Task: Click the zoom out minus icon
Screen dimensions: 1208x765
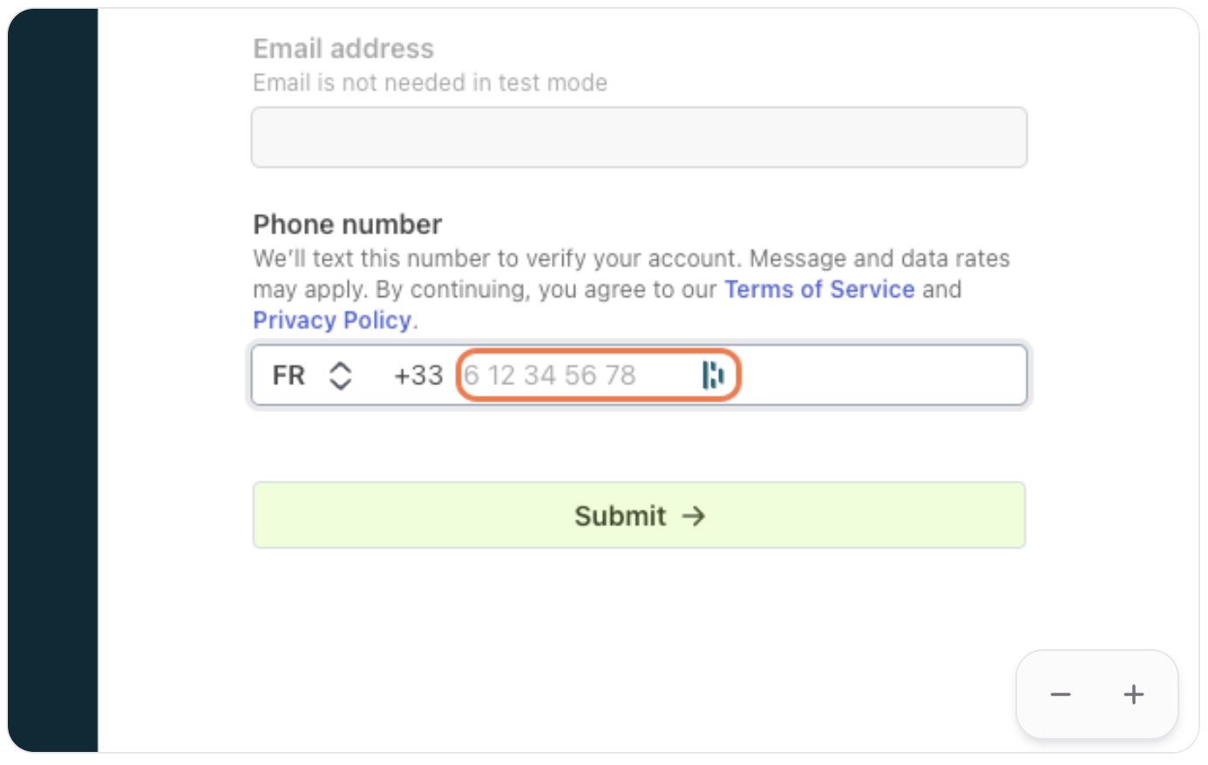Action: (1060, 694)
